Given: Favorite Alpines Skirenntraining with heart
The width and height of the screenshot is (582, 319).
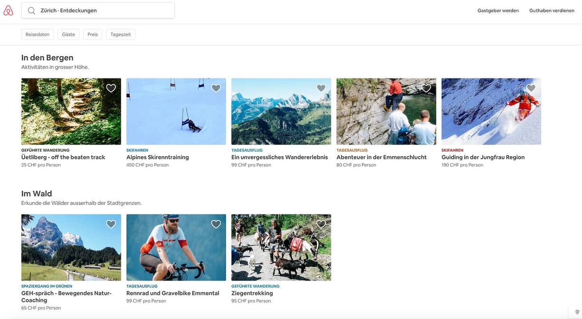Looking at the screenshot, I should [x=216, y=88].
